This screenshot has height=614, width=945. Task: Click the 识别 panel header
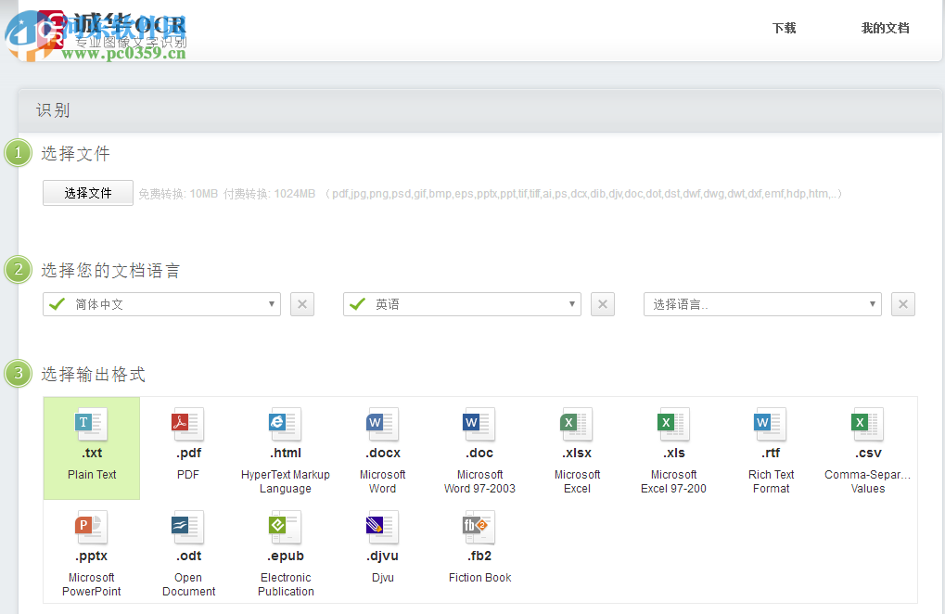point(479,110)
